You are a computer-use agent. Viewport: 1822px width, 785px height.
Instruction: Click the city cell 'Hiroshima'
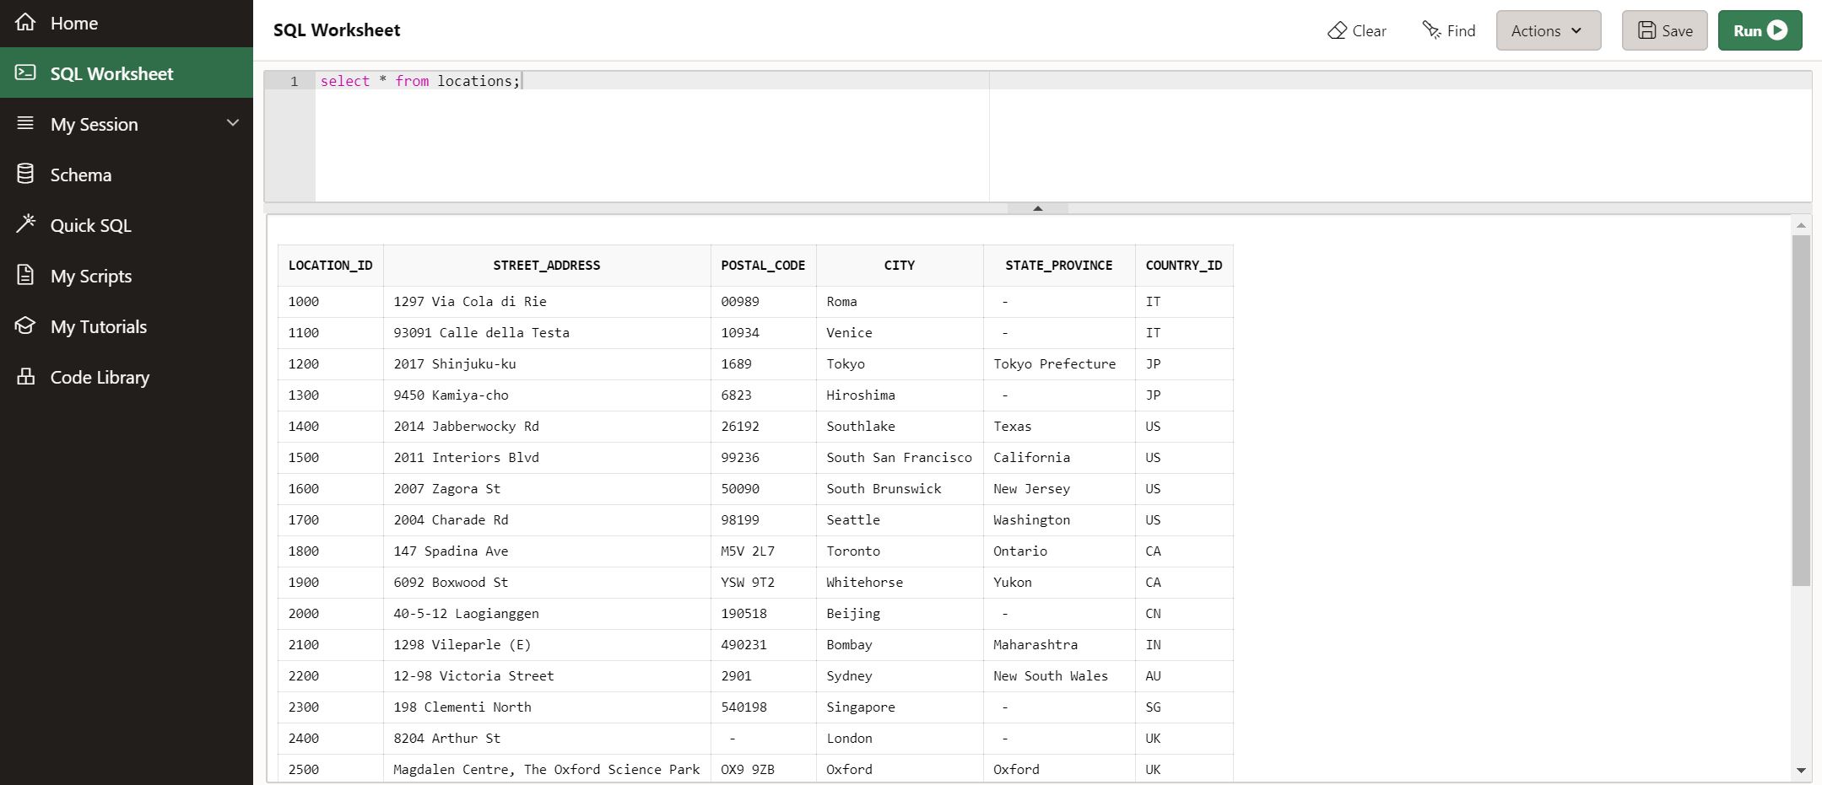coord(900,395)
